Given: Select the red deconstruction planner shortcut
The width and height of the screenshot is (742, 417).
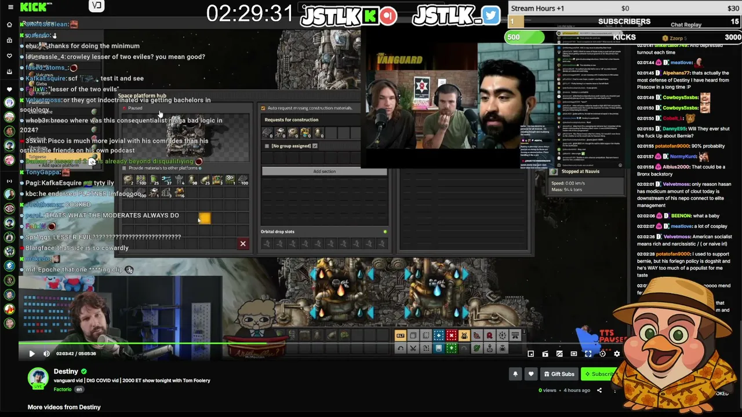Looking at the screenshot, I should pos(451,336).
